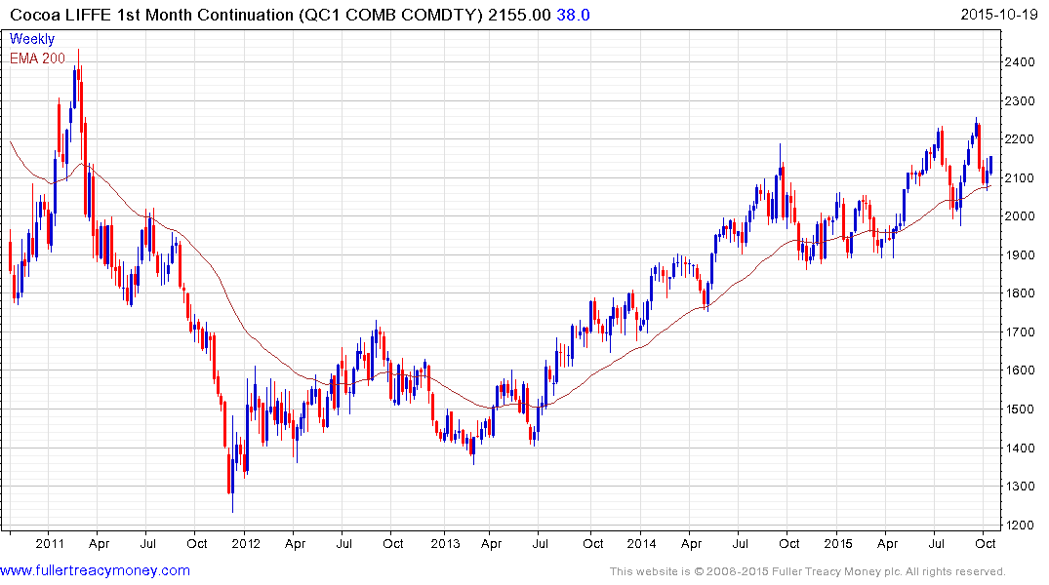1049x585 pixels.
Task: Click the chart date 2015-10-19
Action: pos(998,15)
